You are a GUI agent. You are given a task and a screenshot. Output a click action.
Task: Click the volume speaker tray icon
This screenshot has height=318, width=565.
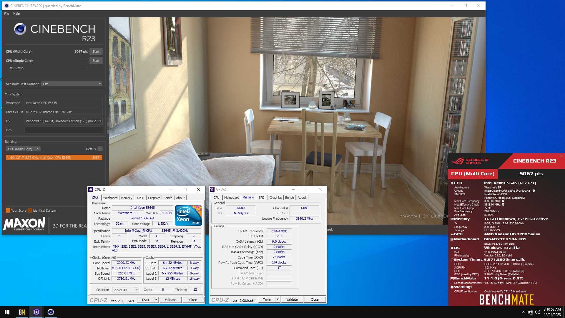(x=538, y=312)
